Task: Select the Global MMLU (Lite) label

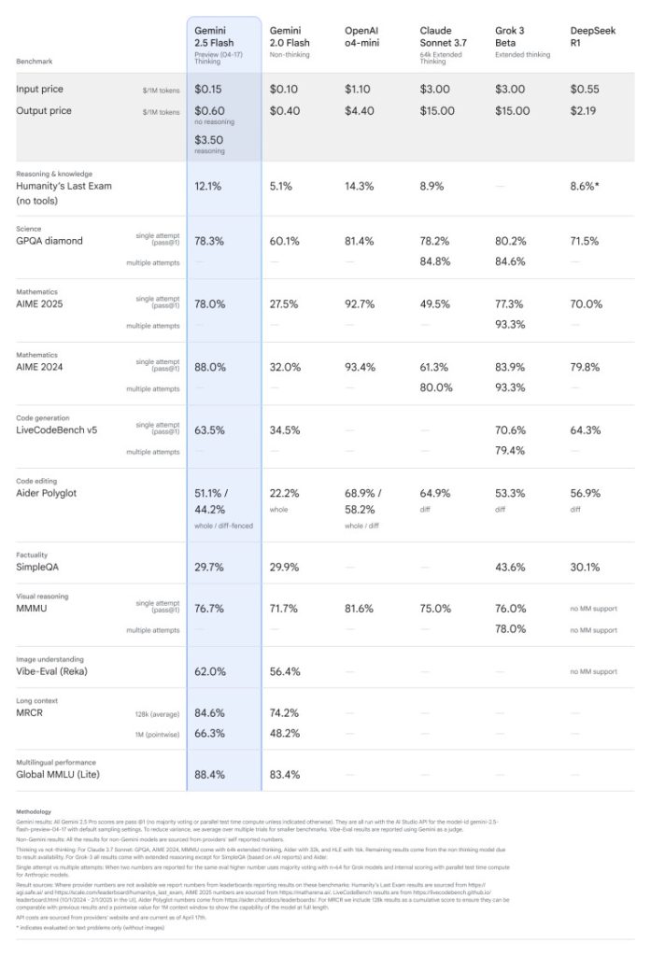Action: click(57, 774)
